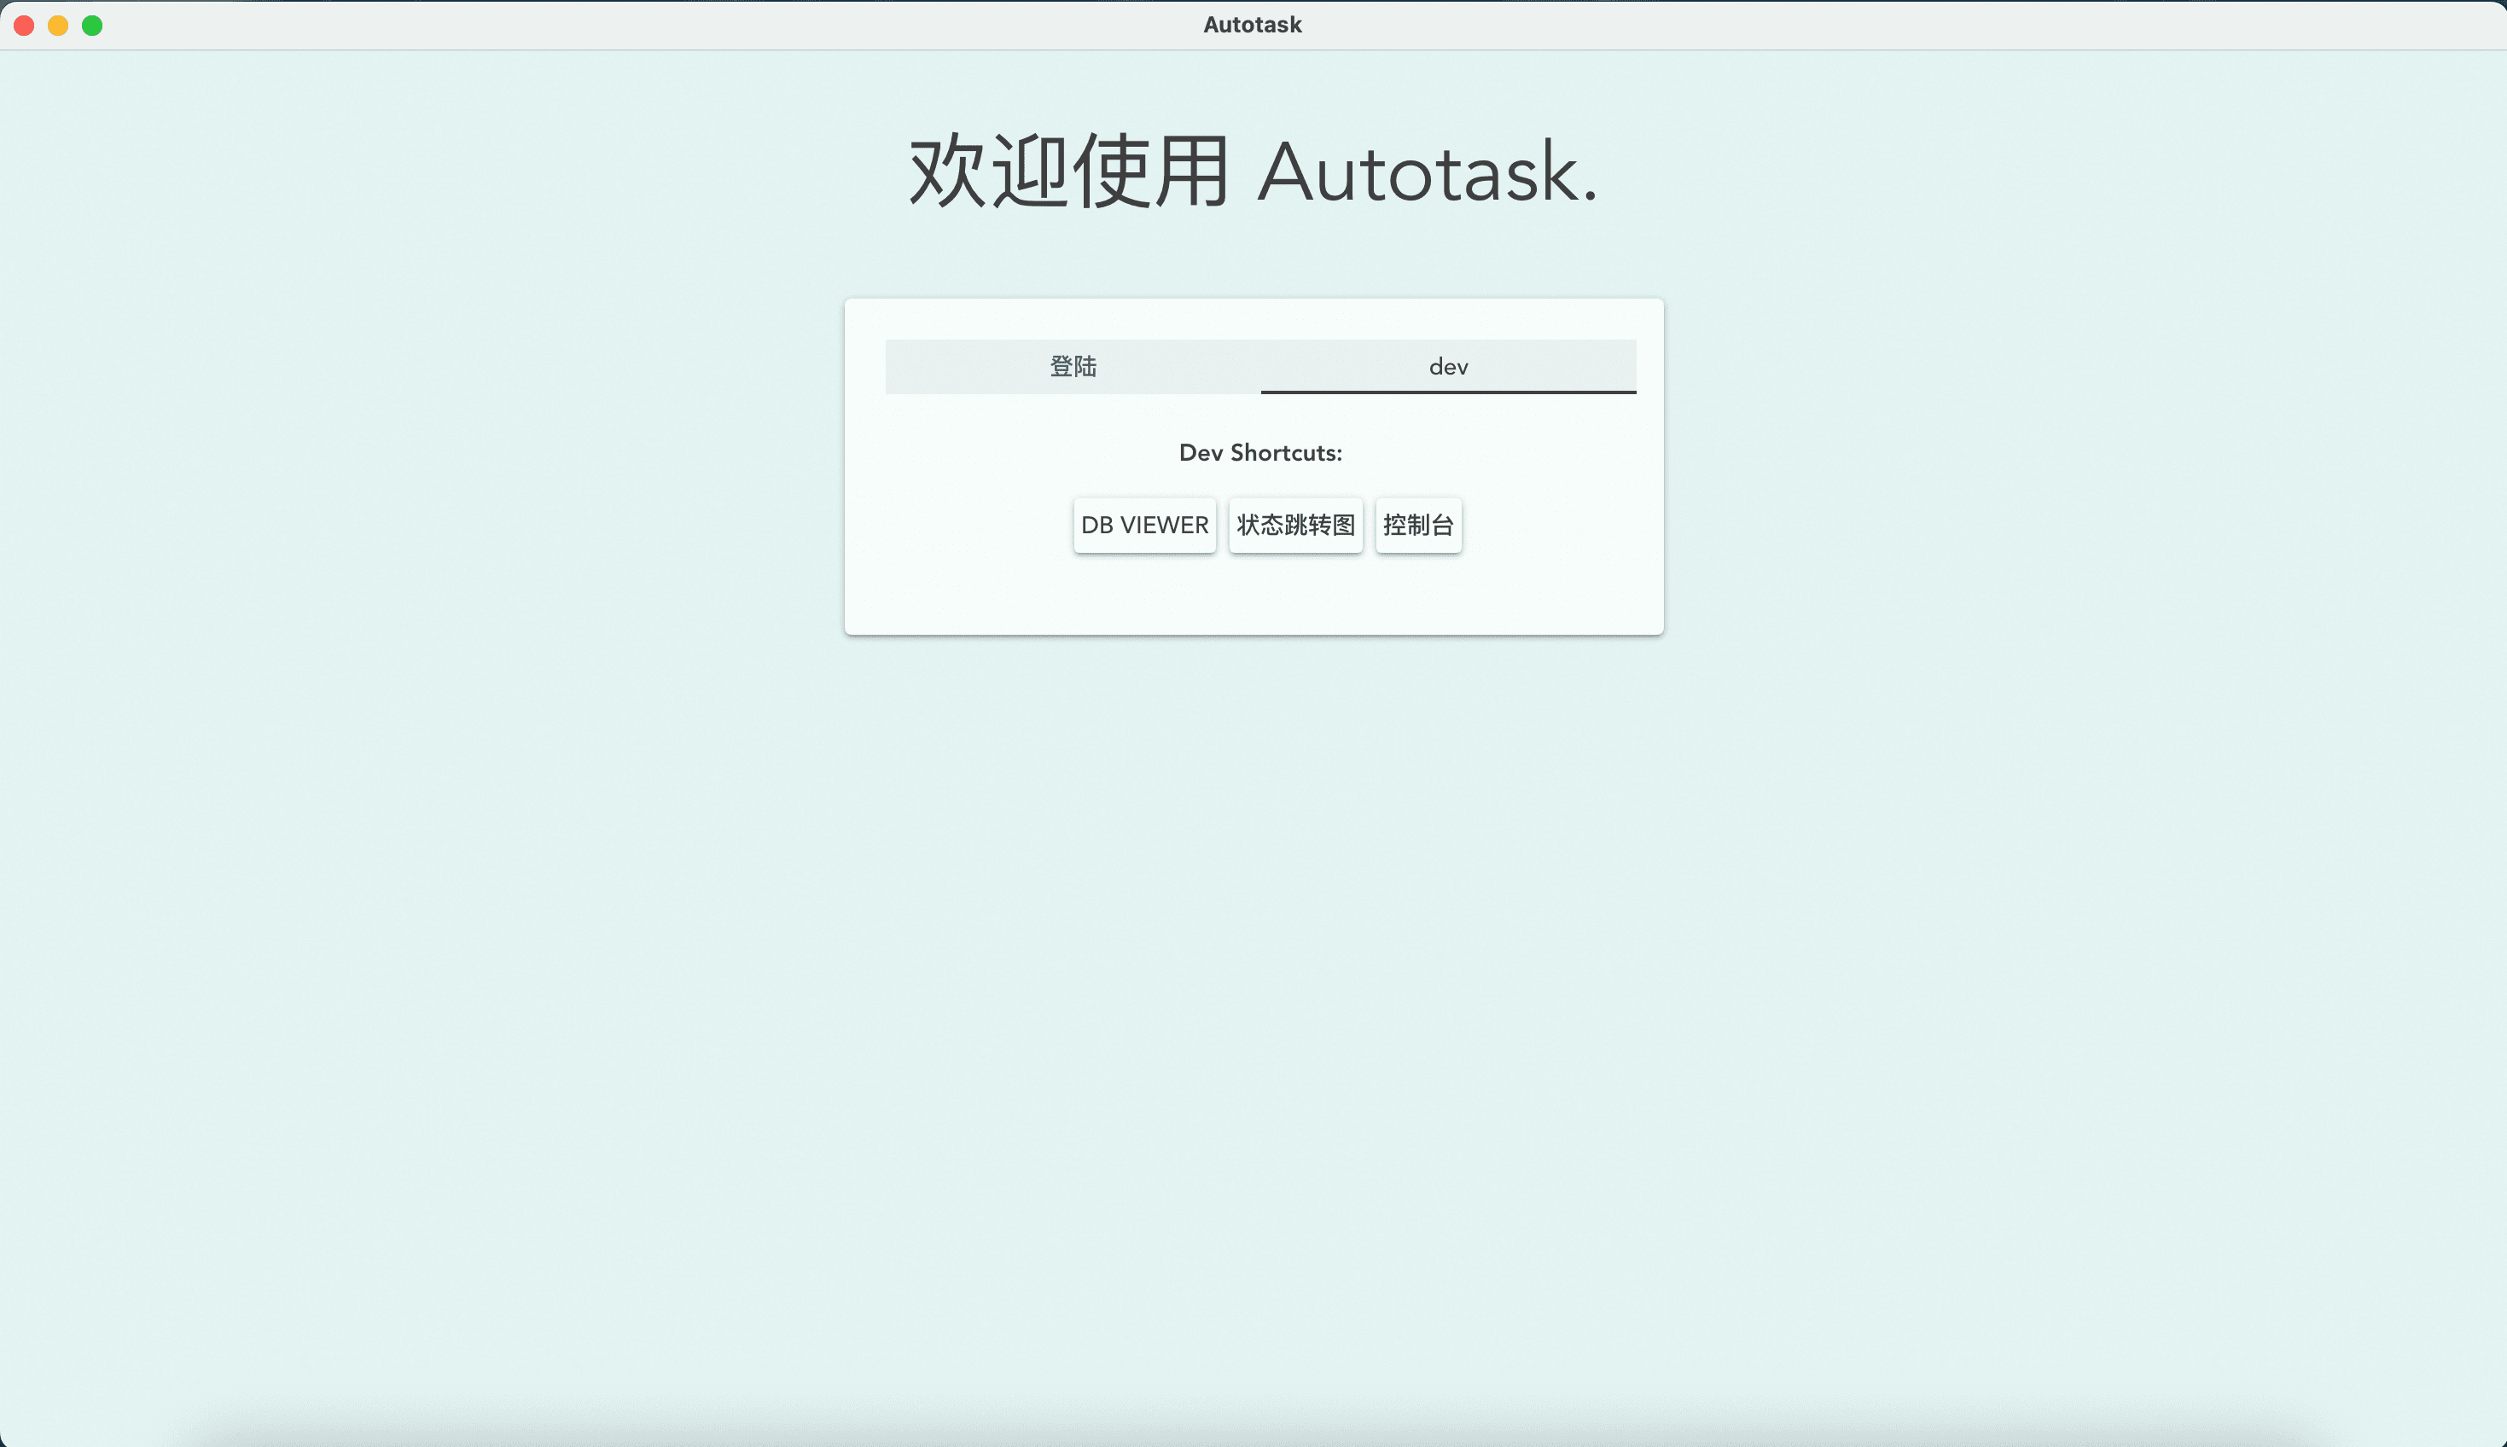
Task: Click the 状态跳转图 button
Action: tap(1294, 525)
